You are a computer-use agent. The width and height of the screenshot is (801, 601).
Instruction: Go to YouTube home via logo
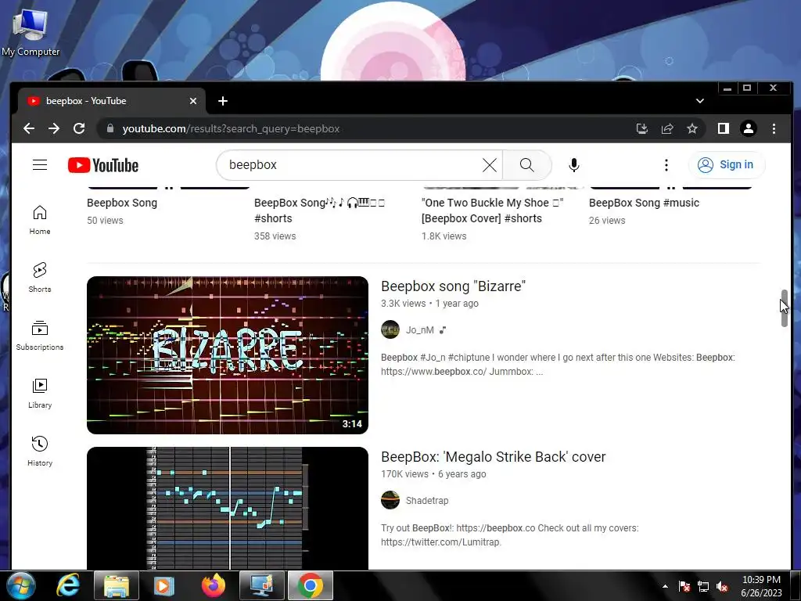[x=103, y=165]
